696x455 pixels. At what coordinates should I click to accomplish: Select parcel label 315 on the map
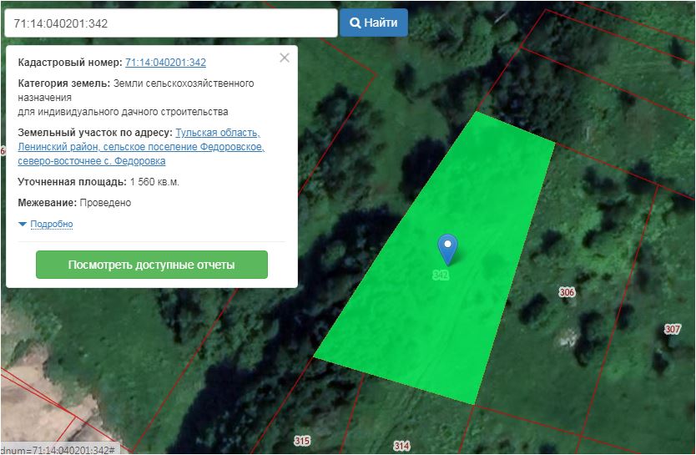(x=302, y=440)
